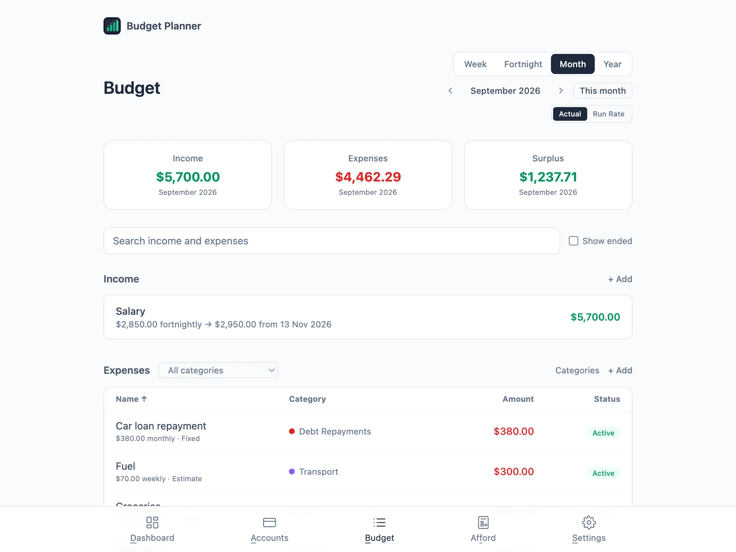736x552 pixels.
Task: Jump to This month
Action: [603, 91]
